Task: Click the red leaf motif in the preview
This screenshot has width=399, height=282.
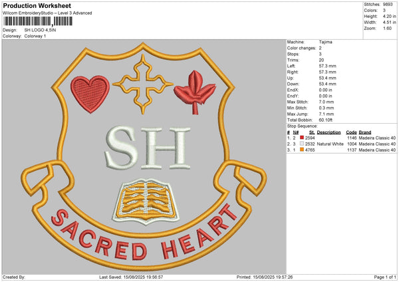Action: coord(195,92)
